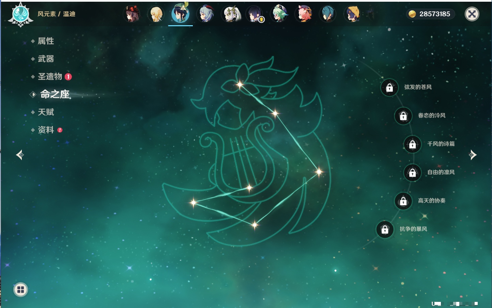The width and height of the screenshot is (492, 308).
Task: Open the locked constellation 抗争的暴风
Action: (x=385, y=229)
